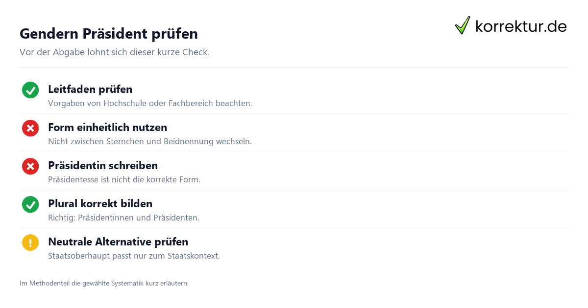Click the Gendern Präsident prüfen title
Screen dimensions: 588x308
[109, 34]
